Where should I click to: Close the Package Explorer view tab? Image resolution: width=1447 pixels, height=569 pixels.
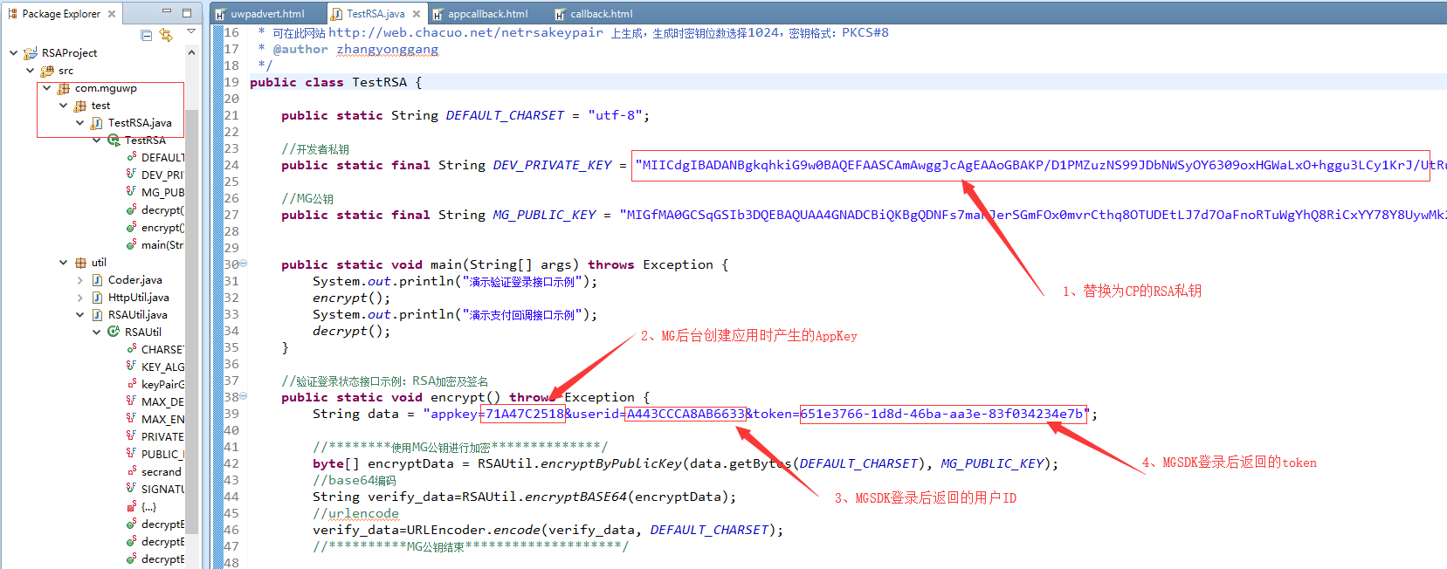[x=112, y=14]
